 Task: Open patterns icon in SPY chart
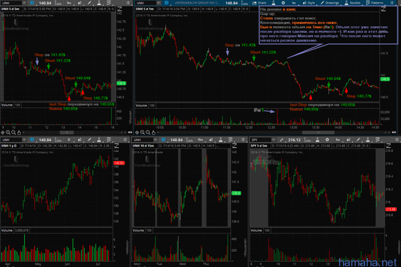click(x=378, y=140)
